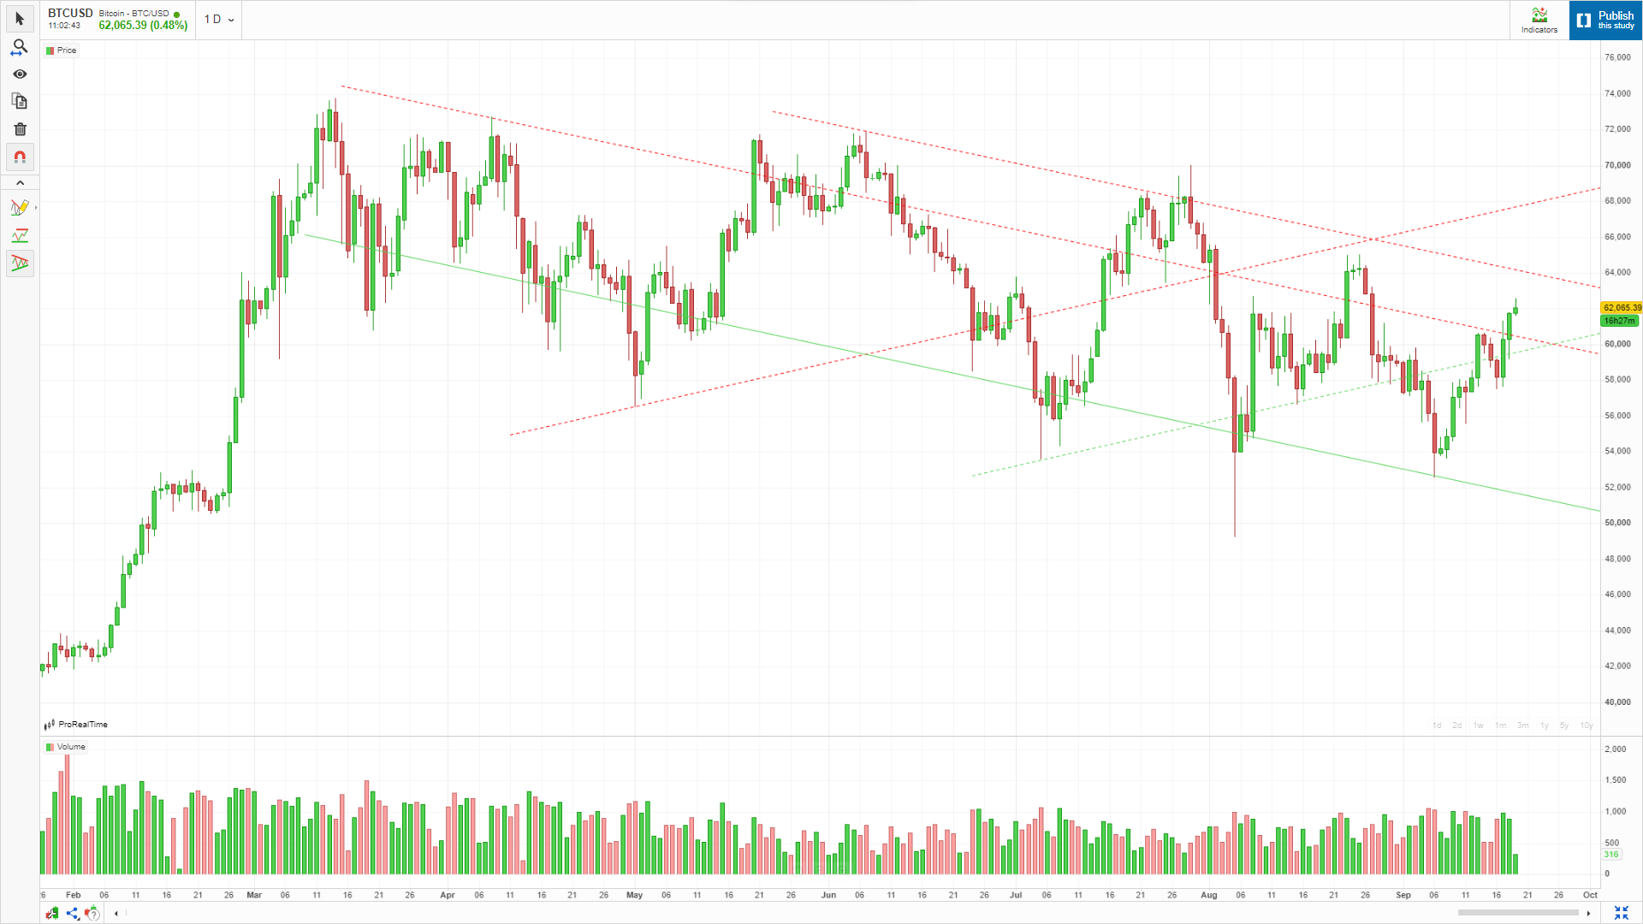
Task: Set the chart range to 1y
Action: pyautogui.click(x=1545, y=726)
